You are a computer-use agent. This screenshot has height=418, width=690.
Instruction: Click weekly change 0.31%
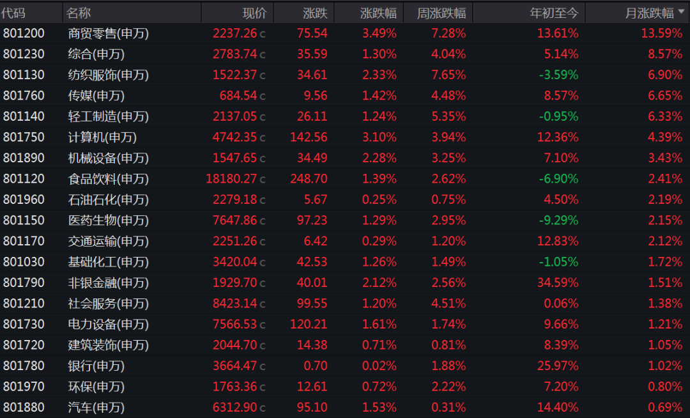[x=448, y=407]
